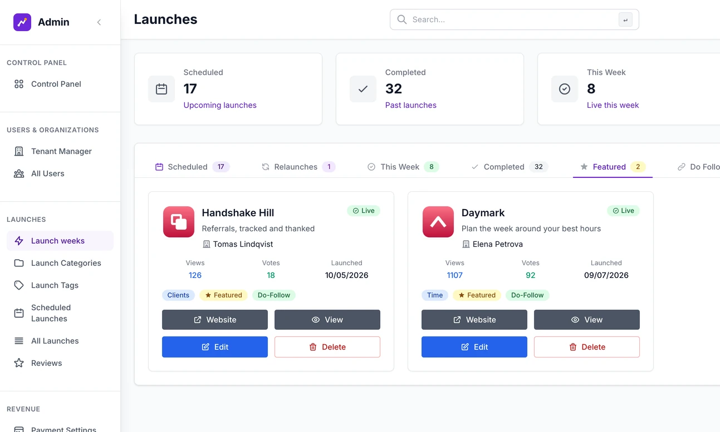Delete the Daymark launch
Image resolution: width=720 pixels, height=432 pixels.
click(x=587, y=347)
